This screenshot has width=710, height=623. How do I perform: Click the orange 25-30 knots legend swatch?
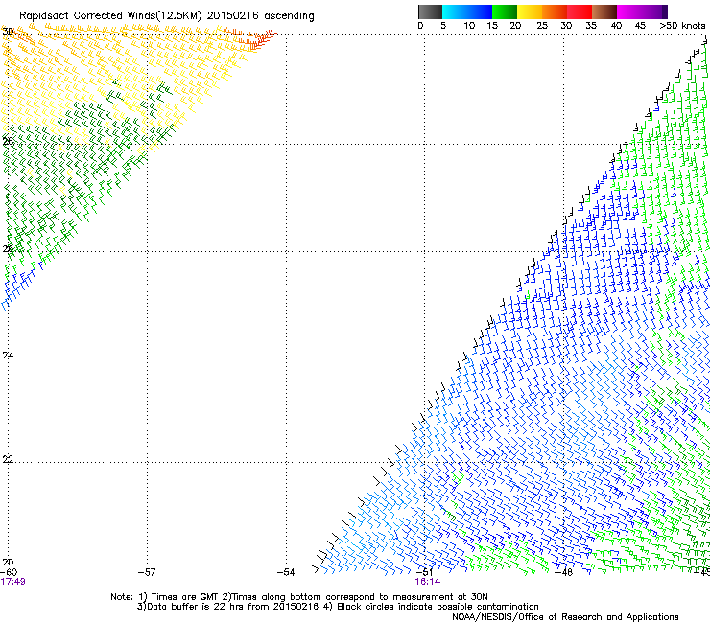[555, 12]
